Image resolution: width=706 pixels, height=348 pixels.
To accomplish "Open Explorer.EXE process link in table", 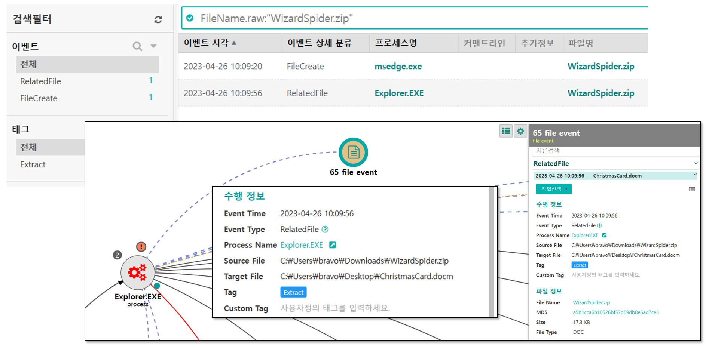I will pos(399,93).
